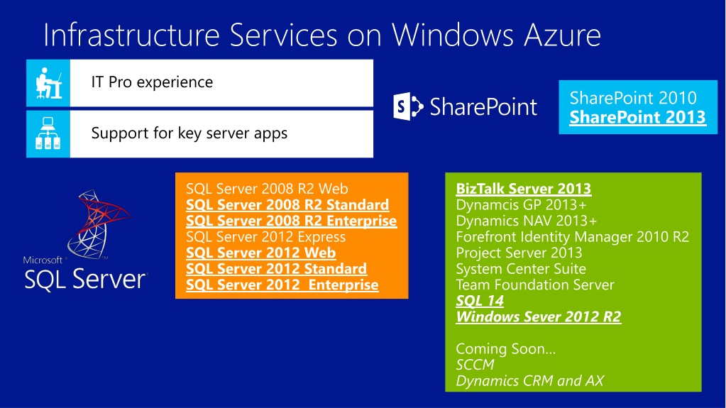The image size is (726, 408).
Task: Click the IT Pro person-at-desk icon
Action: coord(48,83)
